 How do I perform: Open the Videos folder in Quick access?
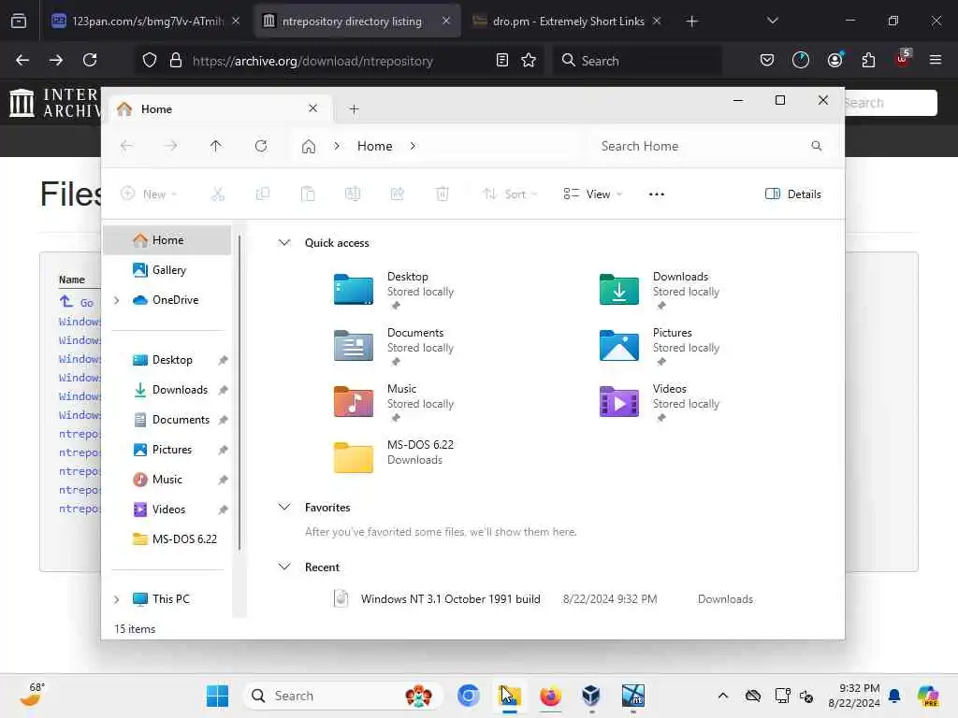tap(660, 402)
